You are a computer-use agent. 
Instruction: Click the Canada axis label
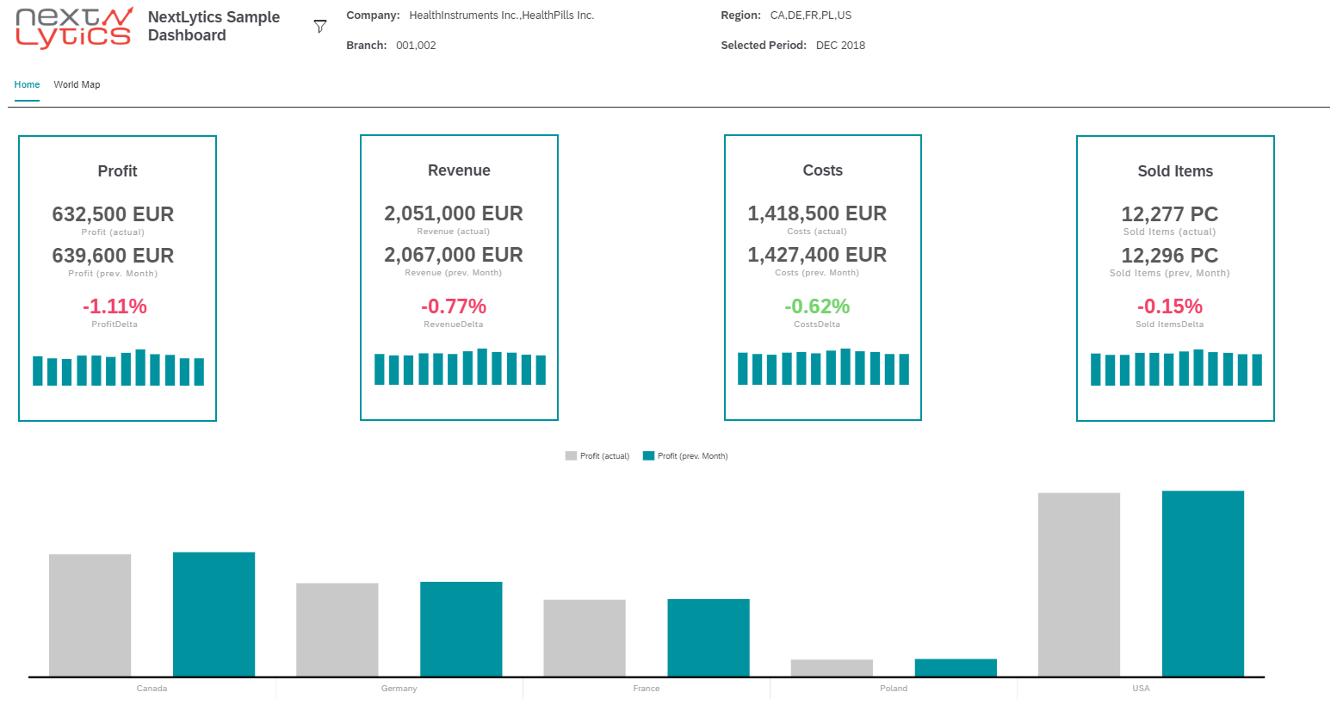[x=152, y=688]
